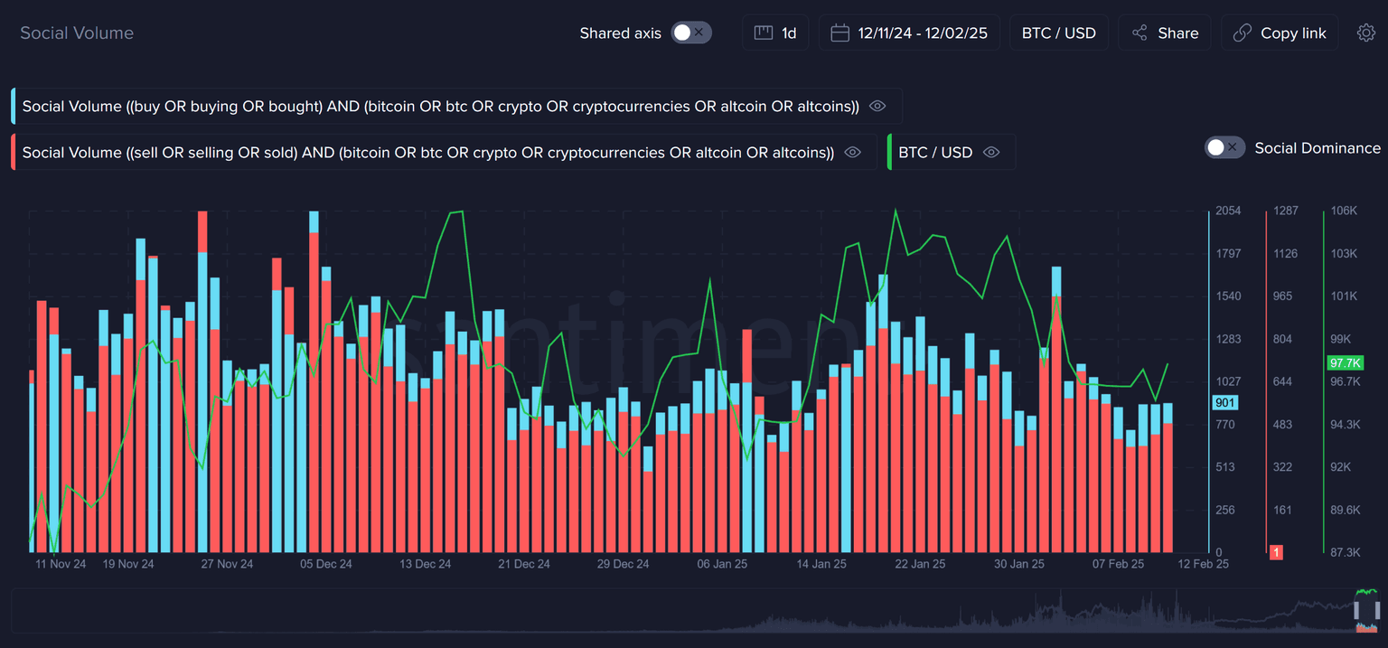
Task: Turn on the Social Dominance toggle
Action: pos(1224,147)
